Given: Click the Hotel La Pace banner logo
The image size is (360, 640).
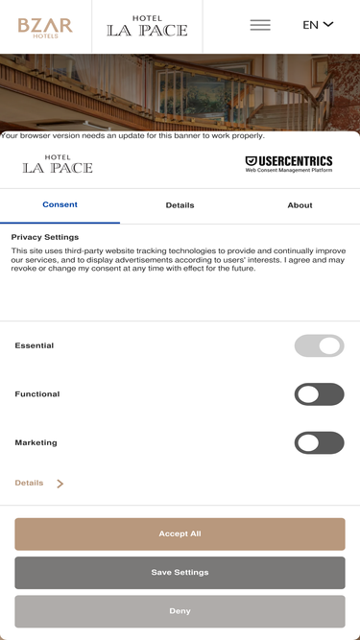Looking at the screenshot, I should point(58,164).
